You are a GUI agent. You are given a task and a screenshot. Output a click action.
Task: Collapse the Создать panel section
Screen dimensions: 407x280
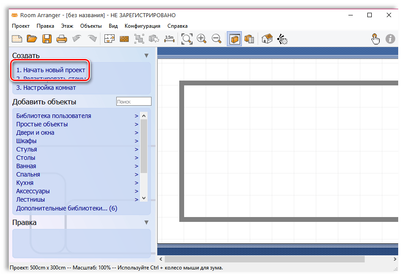point(147,55)
